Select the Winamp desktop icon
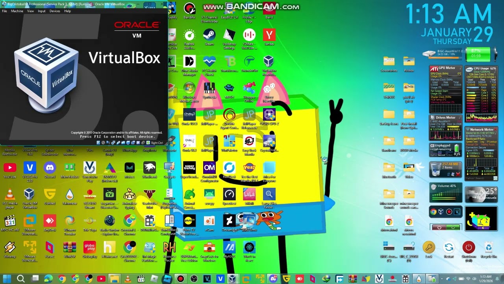The image size is (504, 284). click(10, 250)
